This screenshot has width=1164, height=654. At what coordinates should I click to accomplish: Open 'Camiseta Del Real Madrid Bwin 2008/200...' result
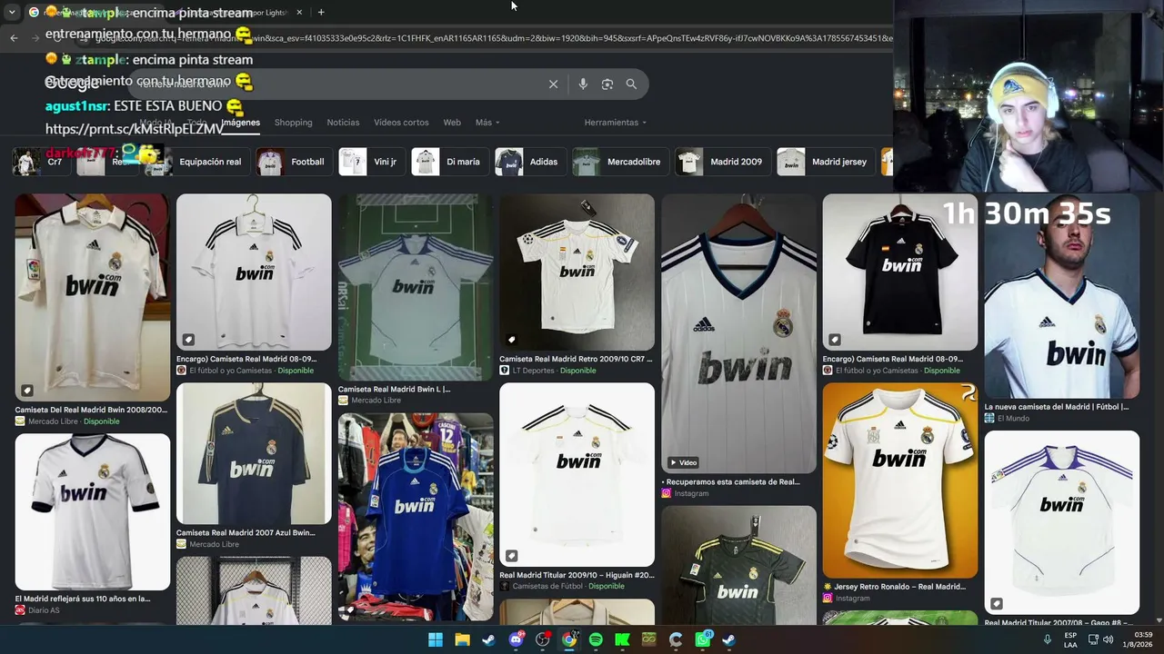91,410
